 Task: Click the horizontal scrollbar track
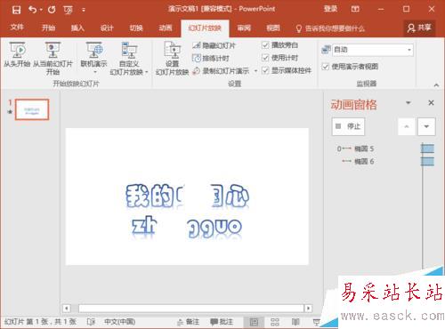point(191,309)
